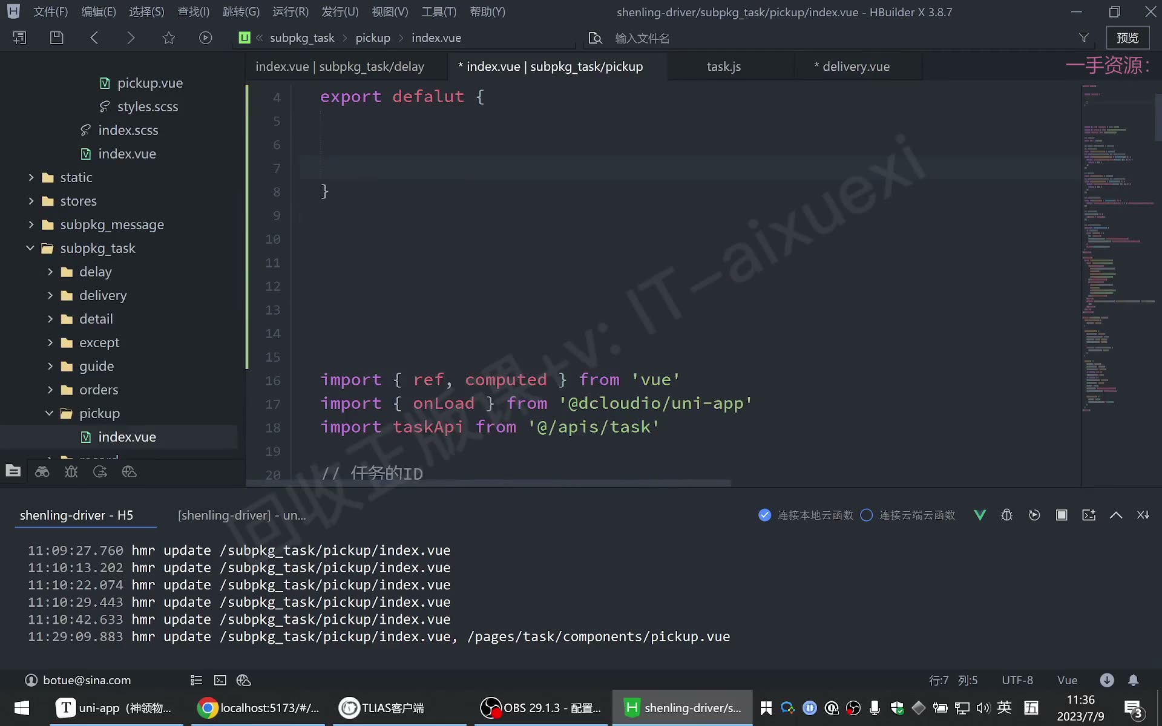Viewport: 1162px width, 726px height.
Task: Click the notification bell in status bar
Action: click(1134, 680)
